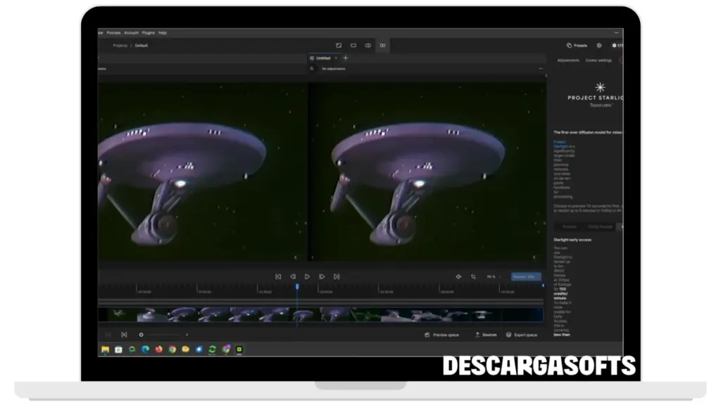Switch to split view layout icon
The height and width of the screenshot is (405, 721).
[x=368, y=46]
